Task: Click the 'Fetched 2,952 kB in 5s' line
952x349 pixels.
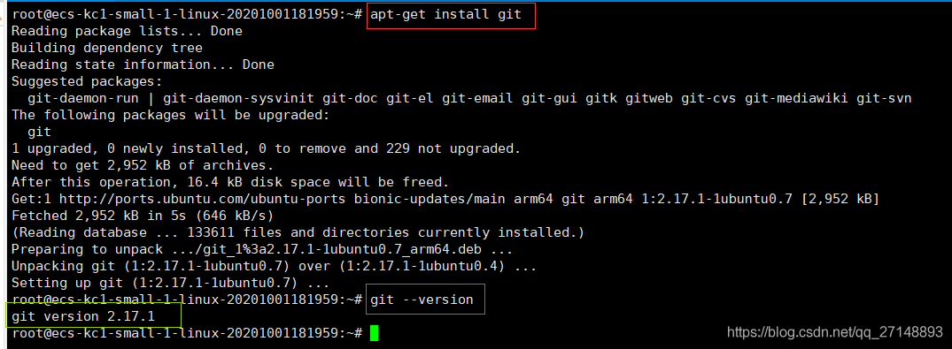Action: click(143, 215)
